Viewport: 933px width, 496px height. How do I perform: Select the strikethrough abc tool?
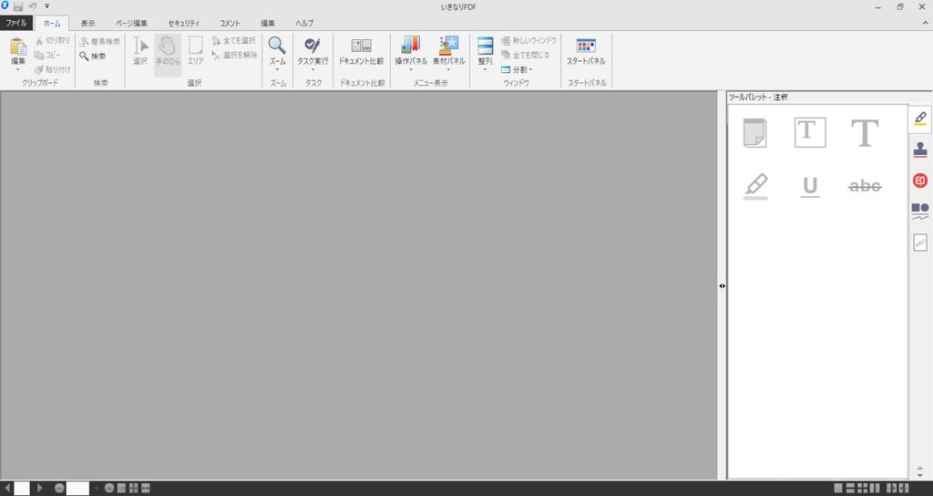865,186
